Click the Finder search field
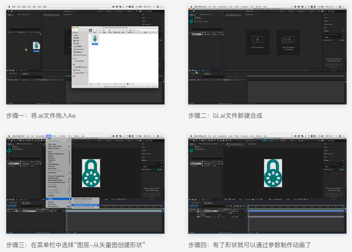The height and width of the screenshot is (252, 352). (145, 30)
